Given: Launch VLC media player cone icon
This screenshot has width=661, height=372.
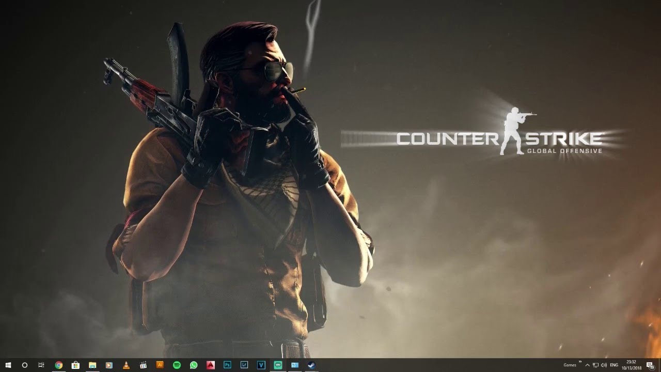Looking at the screenshot, I should pyautogui.click(x=126, y=365).
